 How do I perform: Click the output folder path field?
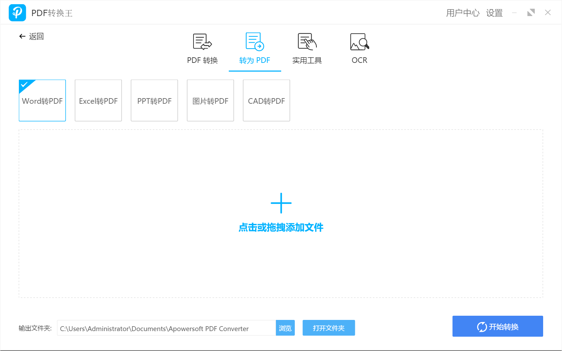(167, 328)
